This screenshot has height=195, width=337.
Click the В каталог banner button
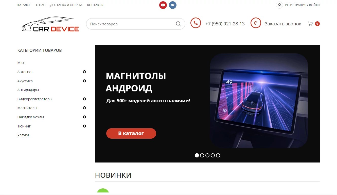(x=131, y=133)
